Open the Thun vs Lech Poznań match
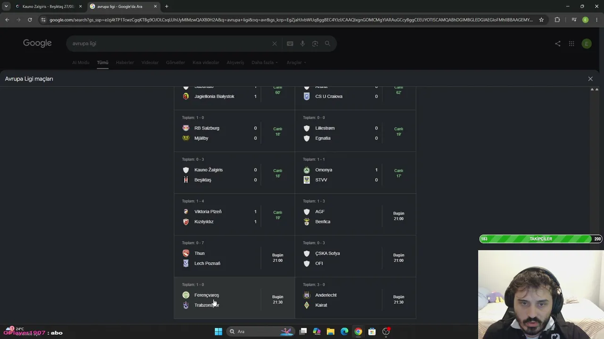This screenshot has width=604, height=339. pos(235,256)
